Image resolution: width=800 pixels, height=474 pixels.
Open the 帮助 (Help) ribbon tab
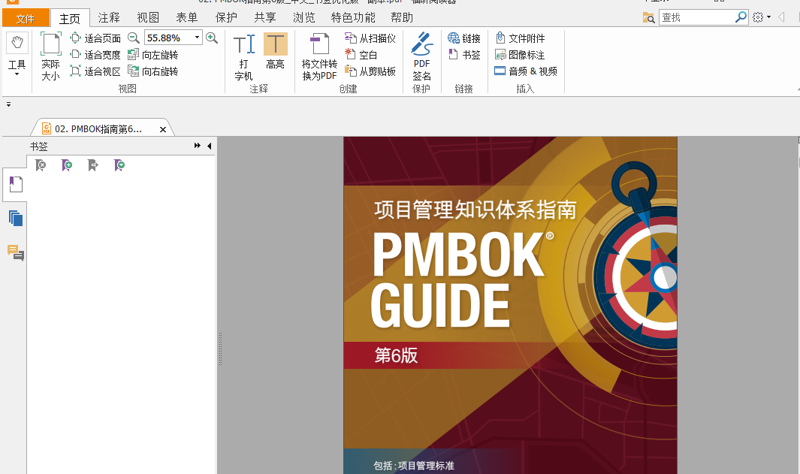point(402,18)
